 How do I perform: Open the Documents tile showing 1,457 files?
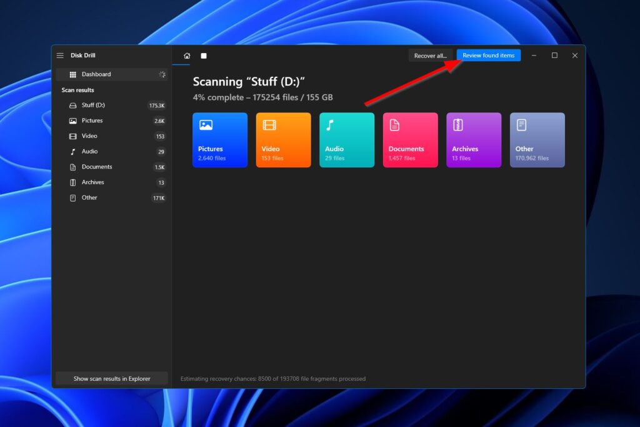(410, 139)
